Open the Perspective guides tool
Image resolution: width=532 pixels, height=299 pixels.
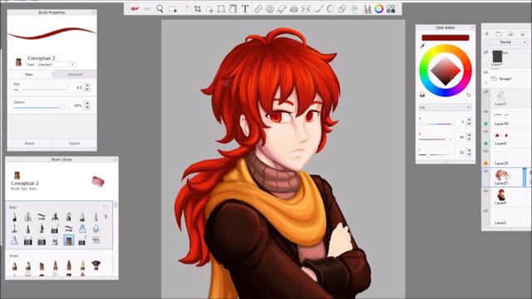coord(293,9)
